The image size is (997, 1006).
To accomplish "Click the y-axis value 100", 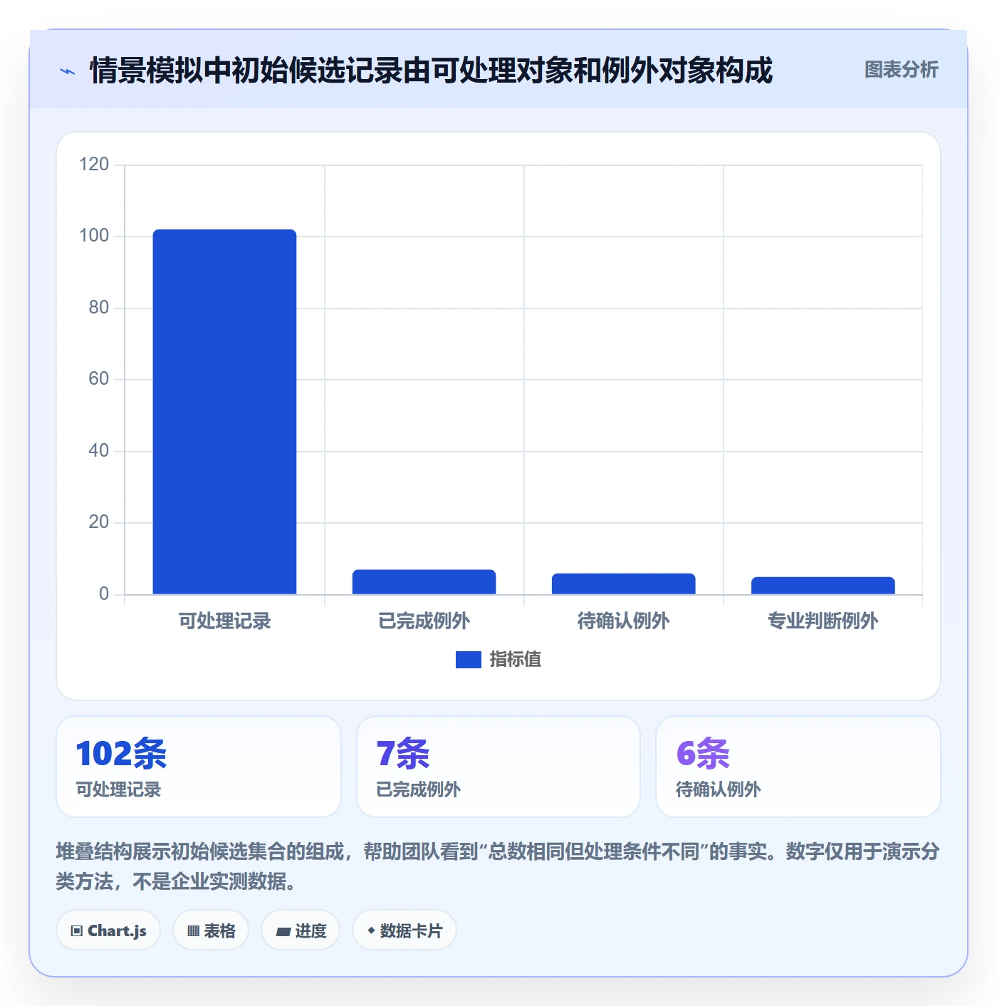I will pyautogui.click(x=94, y=236).
